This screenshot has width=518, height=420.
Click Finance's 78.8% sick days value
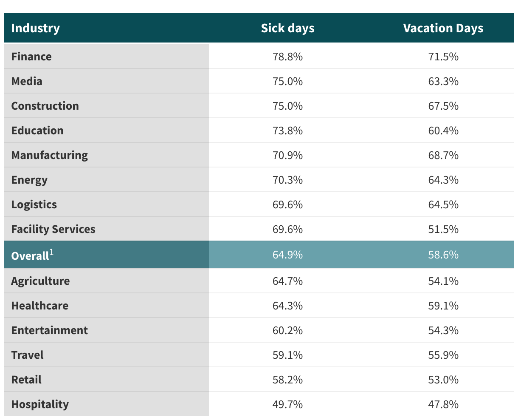click(x=287, y=57)
